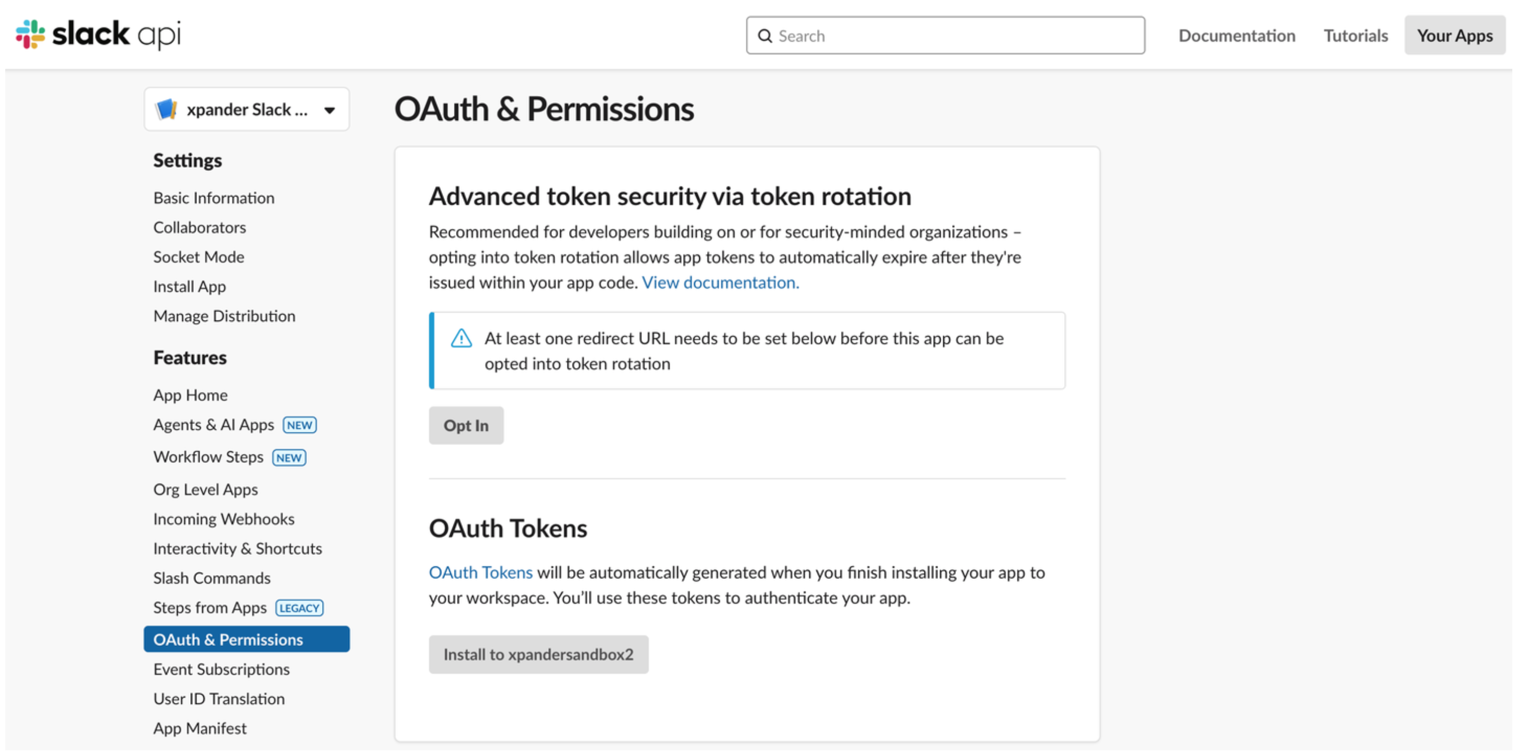
Task: Follow the OAuth Tokens link
Action: pos(480,573)
